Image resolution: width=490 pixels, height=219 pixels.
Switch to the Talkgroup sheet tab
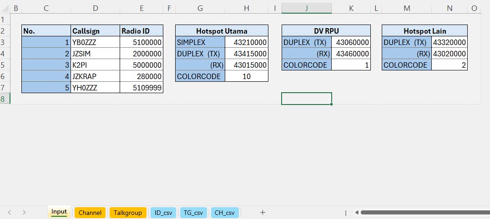click(128, 213)
